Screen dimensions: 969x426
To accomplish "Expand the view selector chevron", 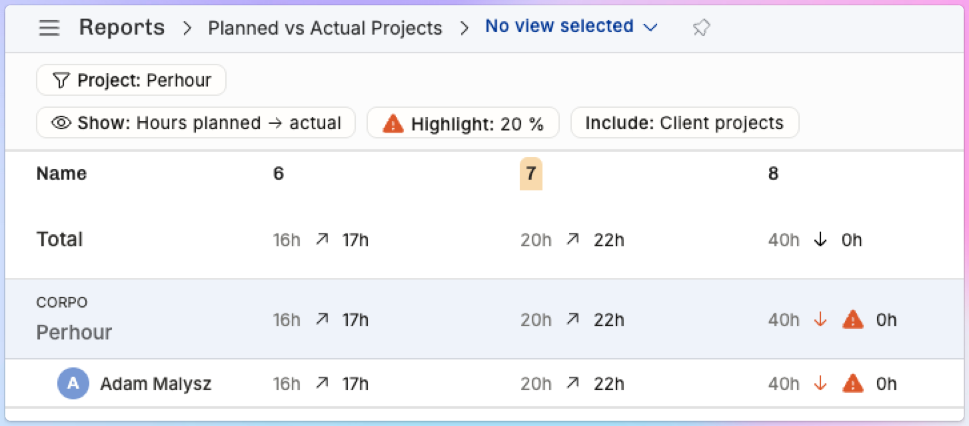I will click(x=650, y=27).
